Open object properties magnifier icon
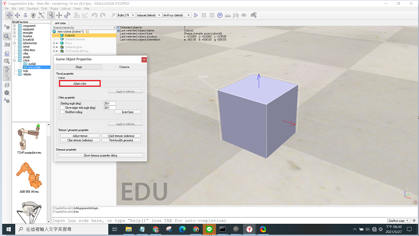 (7, 36)
